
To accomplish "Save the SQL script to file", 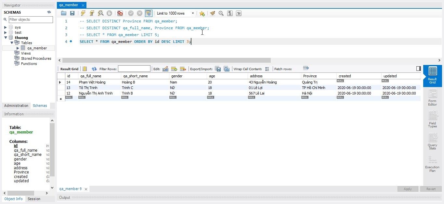I will pyautogui.click(x=72, y=13).
